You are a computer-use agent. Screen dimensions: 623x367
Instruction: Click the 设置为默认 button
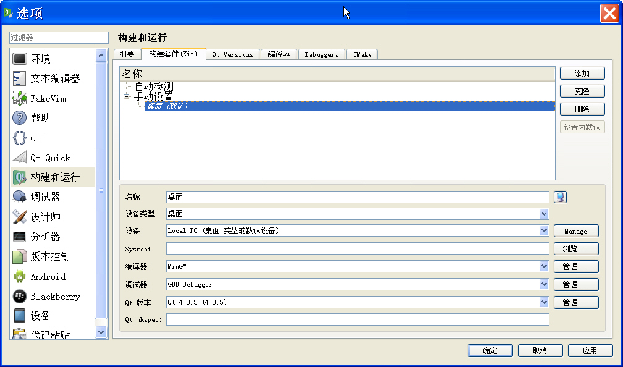[x=582, y=127]
